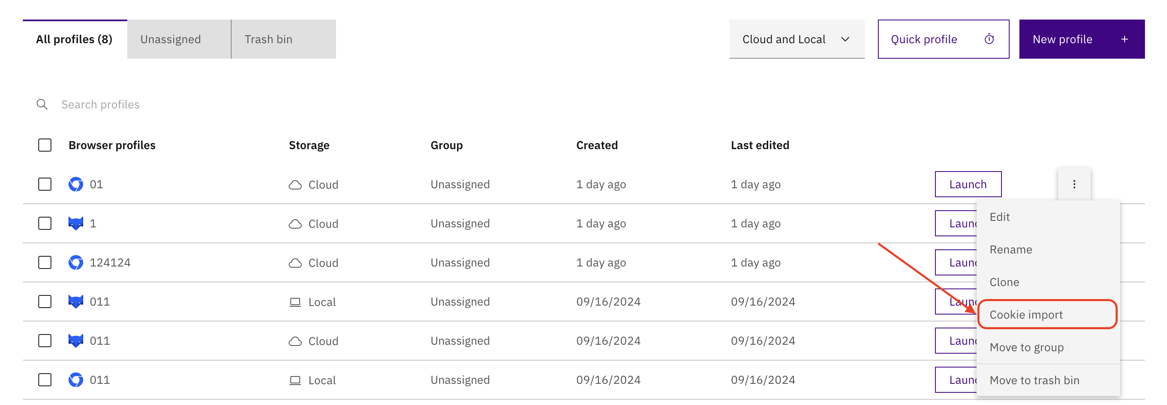Launch the fox profile named 1
Screen dimensions: 1167x405
[x=956, y=223]
